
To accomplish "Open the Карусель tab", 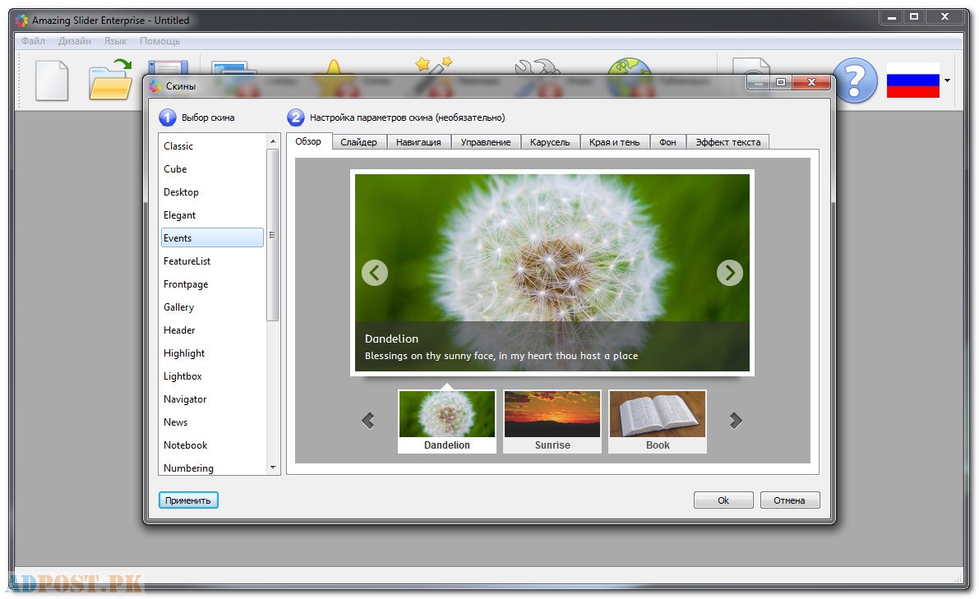I will (550, 142).
